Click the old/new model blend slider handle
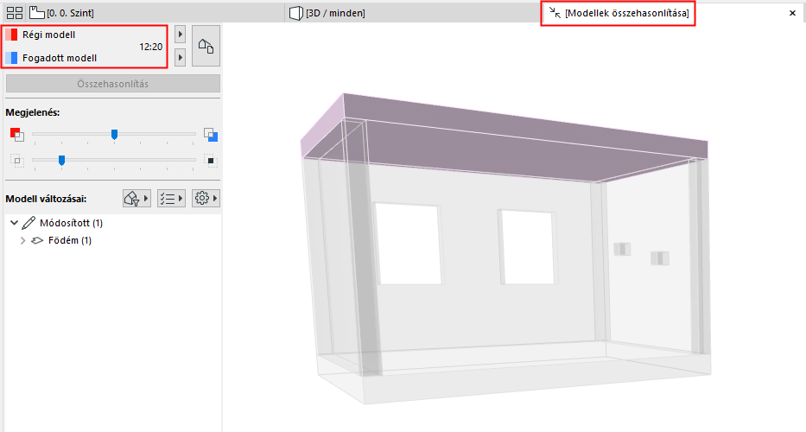Image resolution: width=806 pixels, height=432 pixels. (x=114, y=134)
